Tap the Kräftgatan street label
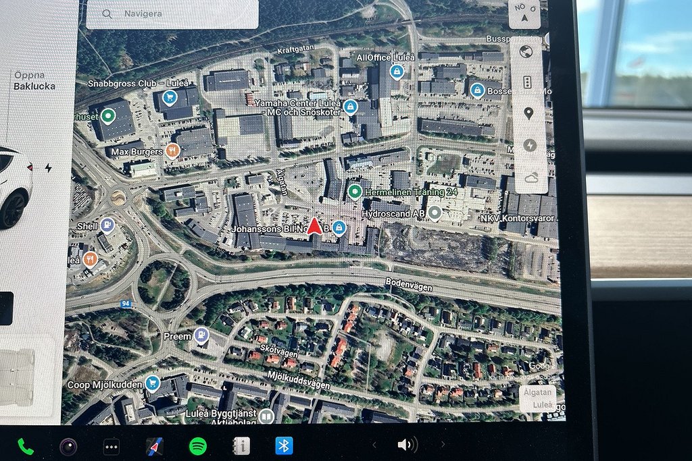 296,49
